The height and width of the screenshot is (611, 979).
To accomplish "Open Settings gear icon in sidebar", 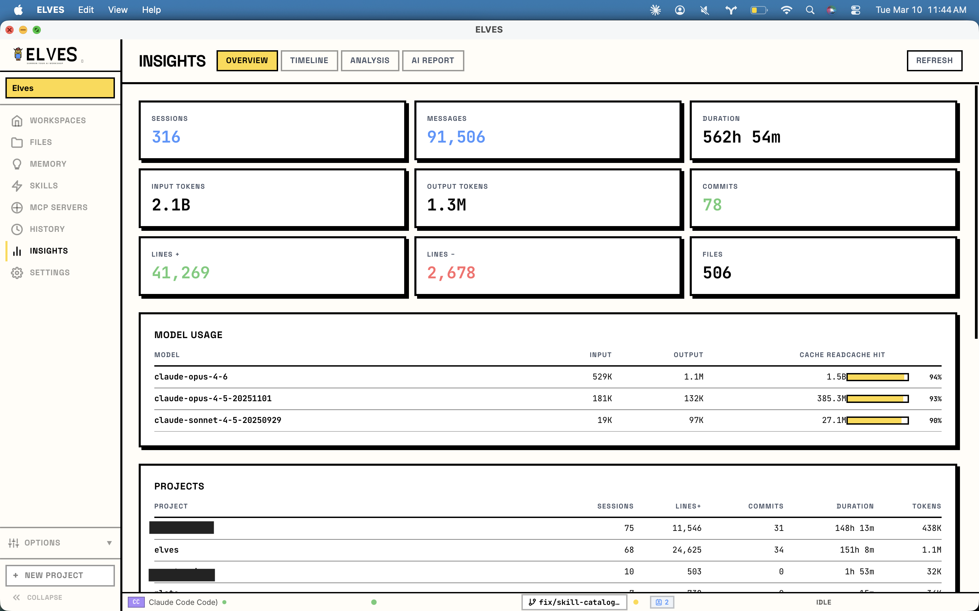I will tap(17, 273).
